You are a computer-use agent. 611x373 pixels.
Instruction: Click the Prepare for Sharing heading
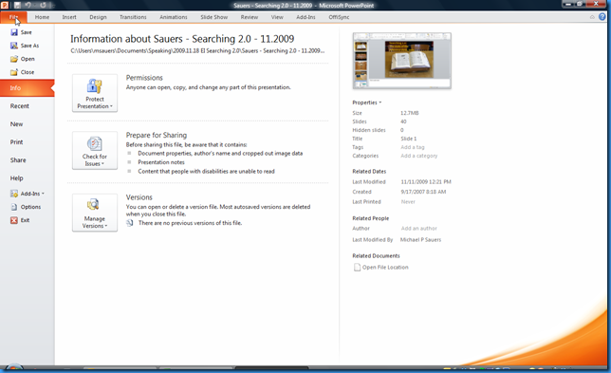[x=157, y=135]
